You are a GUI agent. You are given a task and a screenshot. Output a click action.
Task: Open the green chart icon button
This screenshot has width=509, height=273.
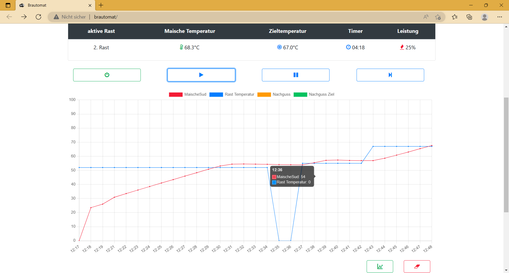coord(380,266)
